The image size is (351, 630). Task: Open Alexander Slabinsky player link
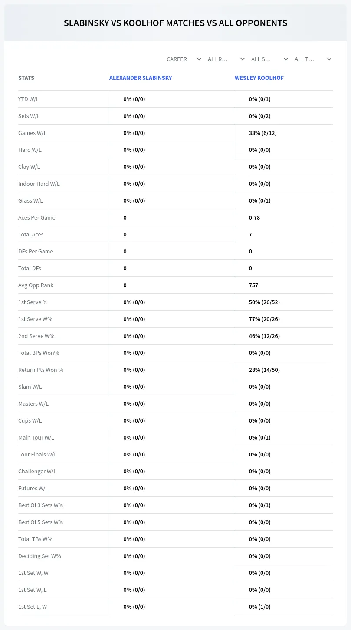(x=141, y=78)
